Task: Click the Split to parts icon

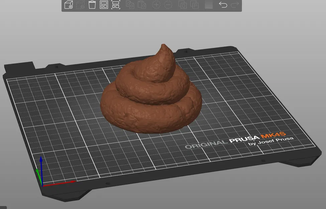Action: (195, 5)
